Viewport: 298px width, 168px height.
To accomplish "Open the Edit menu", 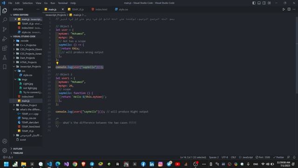I will [17, 3].
